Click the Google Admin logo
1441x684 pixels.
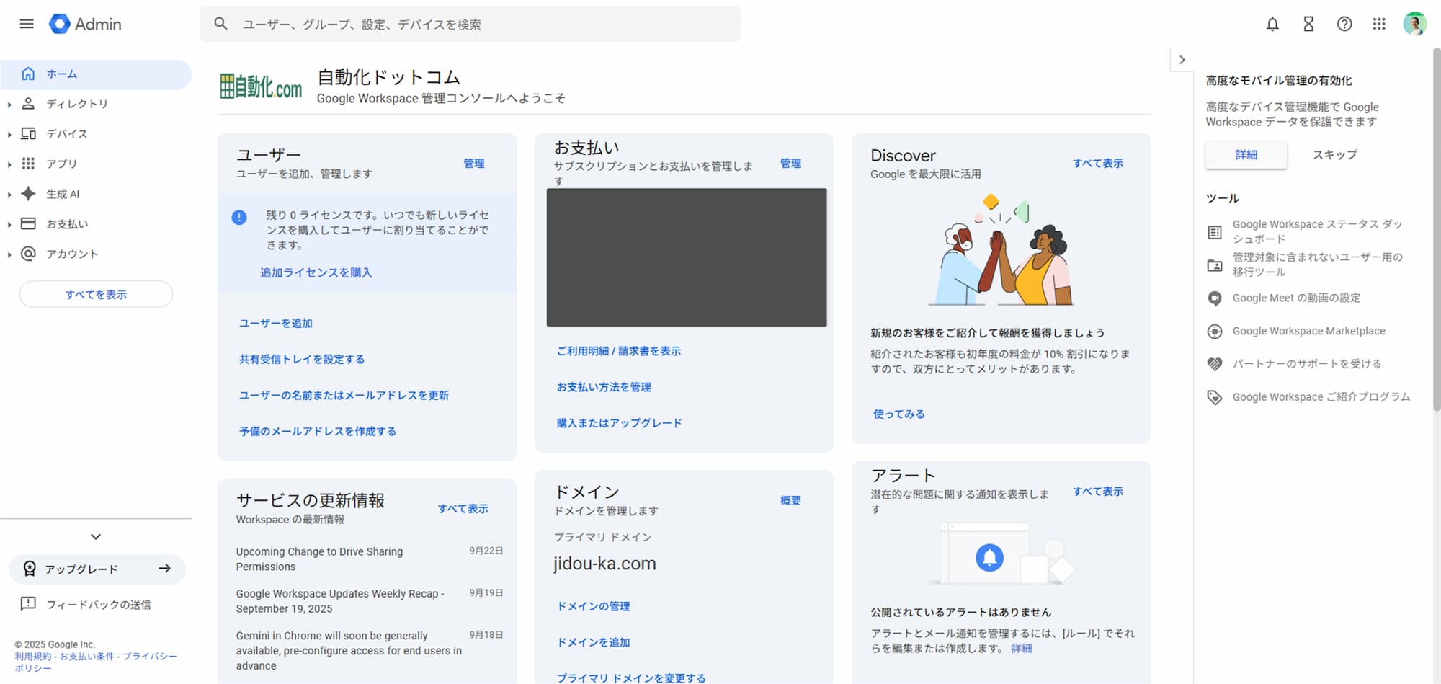[x=86, y=24]
